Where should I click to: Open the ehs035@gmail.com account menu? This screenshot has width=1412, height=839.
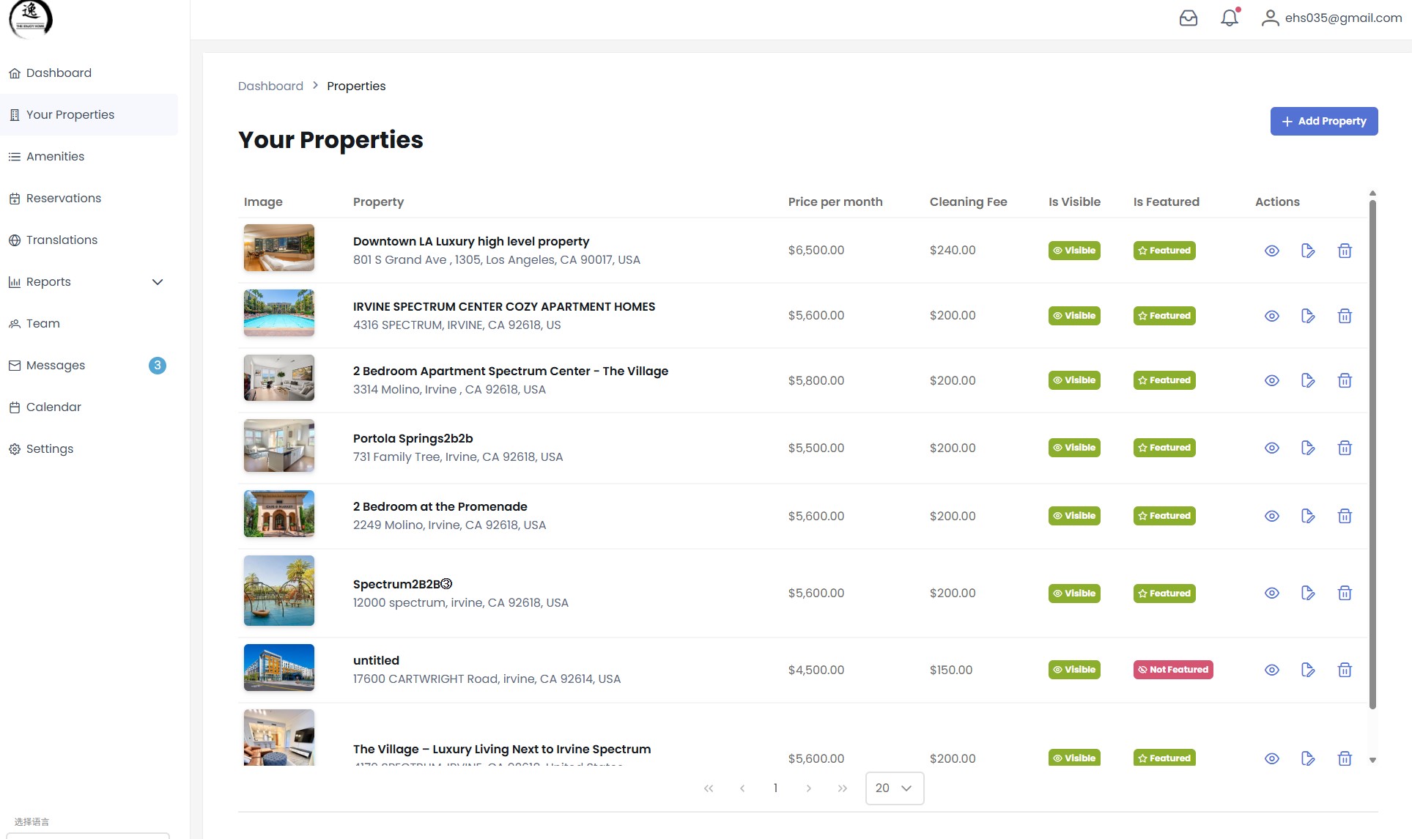(x=1331, y=18)
